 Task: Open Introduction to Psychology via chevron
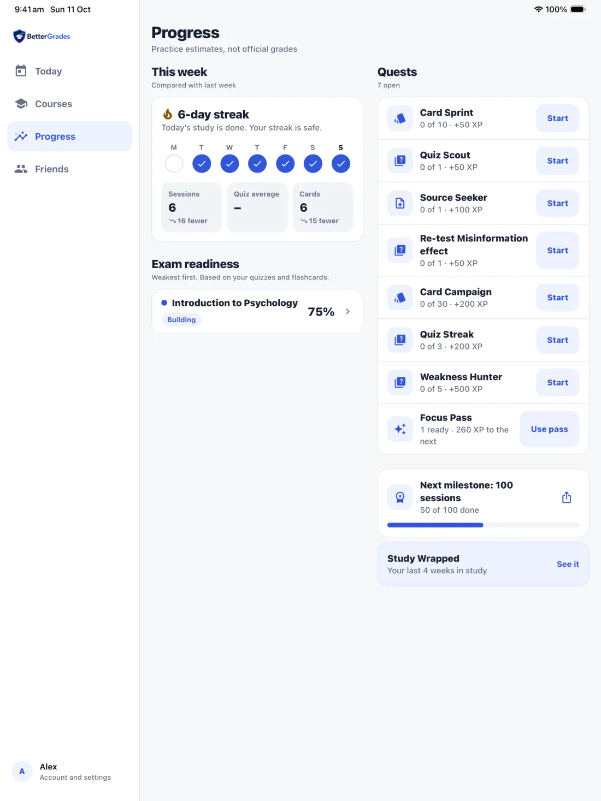347,311
